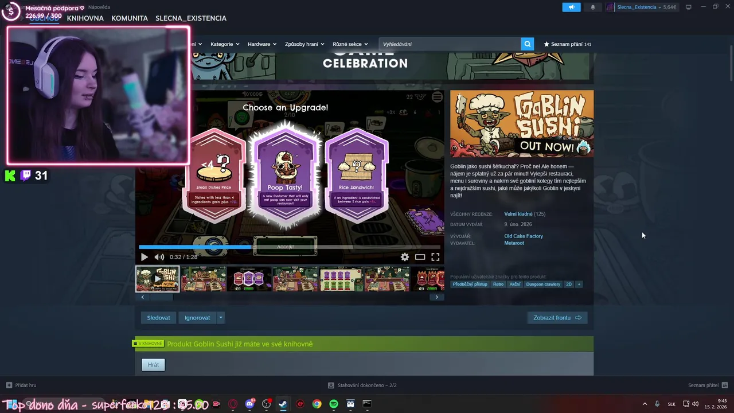734x413 pixels.
Task: Click the Ignorovat button
Action: point(197,317)
